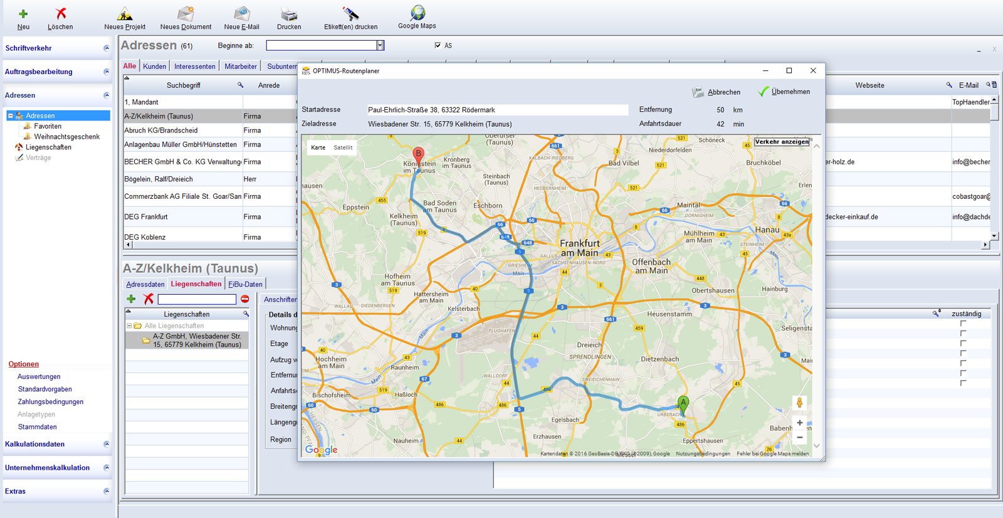Expand the Kalkulationsdaten sidebar section

107,444
